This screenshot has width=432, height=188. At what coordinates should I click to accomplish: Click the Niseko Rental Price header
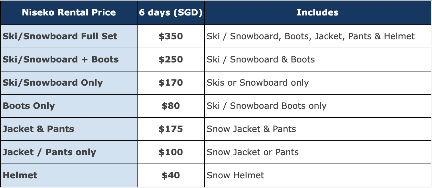point(69,13)
